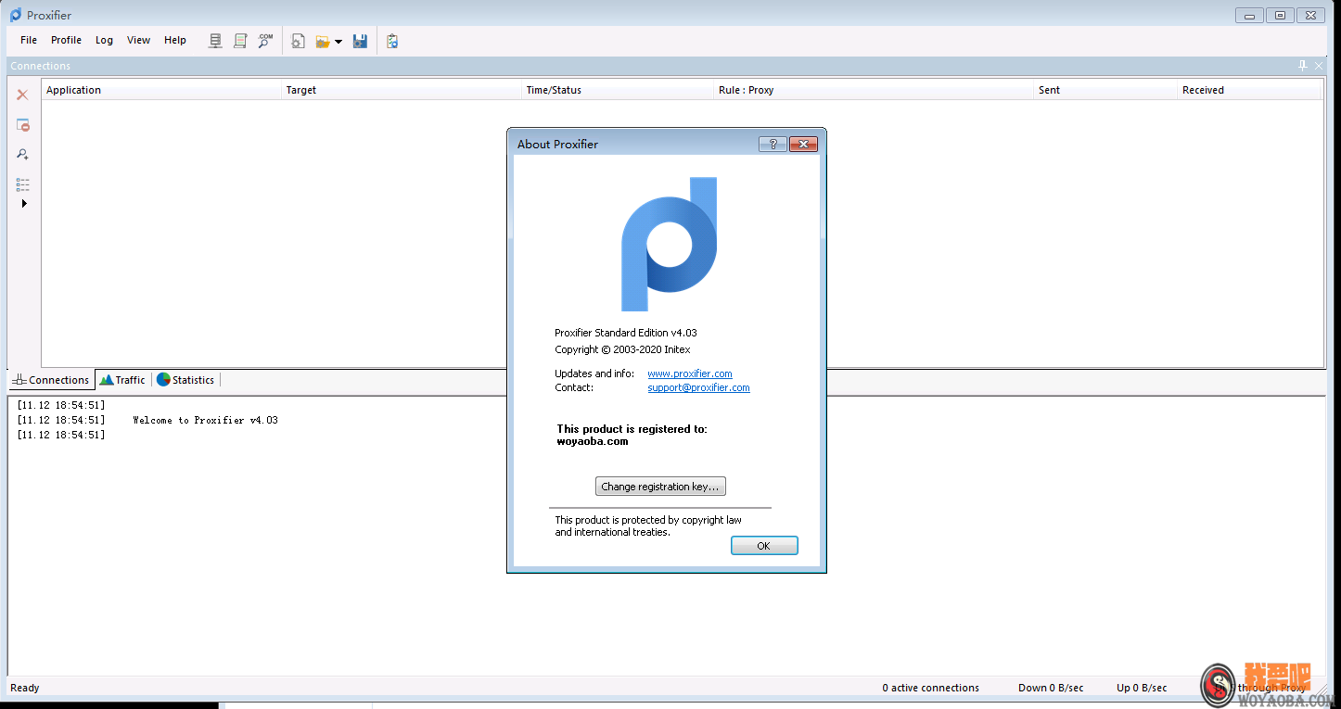Click the 'Welcome to Proxifier v4.03' log line
Image resolution: width=1341 pixels, height=709 pixels.
coord(205,420)
